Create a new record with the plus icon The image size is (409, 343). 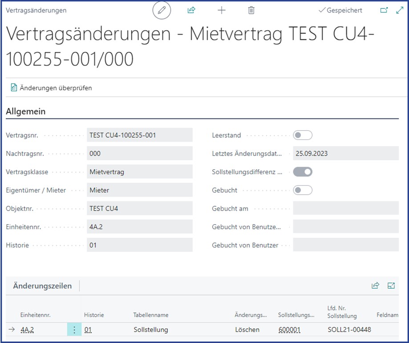tap(221, 10)
